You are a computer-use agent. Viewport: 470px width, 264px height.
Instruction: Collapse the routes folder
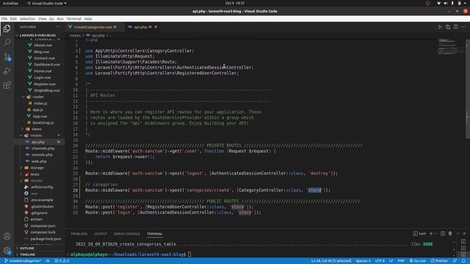(36, 135)
